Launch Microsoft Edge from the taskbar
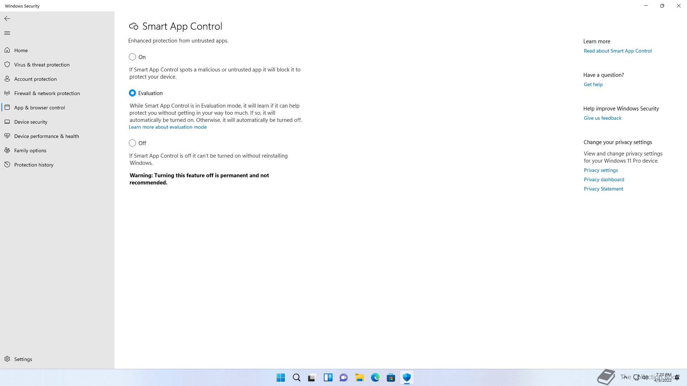Viewport: 687px width, 386px height. (375, 377)
